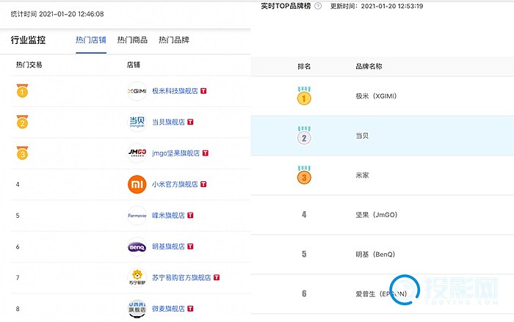Click the 排名 column header
The image size is (514, 322).
tap(304, 66)
